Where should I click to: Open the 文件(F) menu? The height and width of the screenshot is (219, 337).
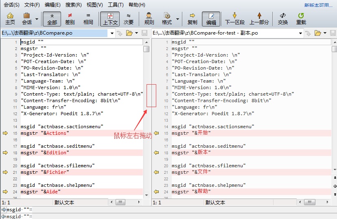click(x=32, y=5)
